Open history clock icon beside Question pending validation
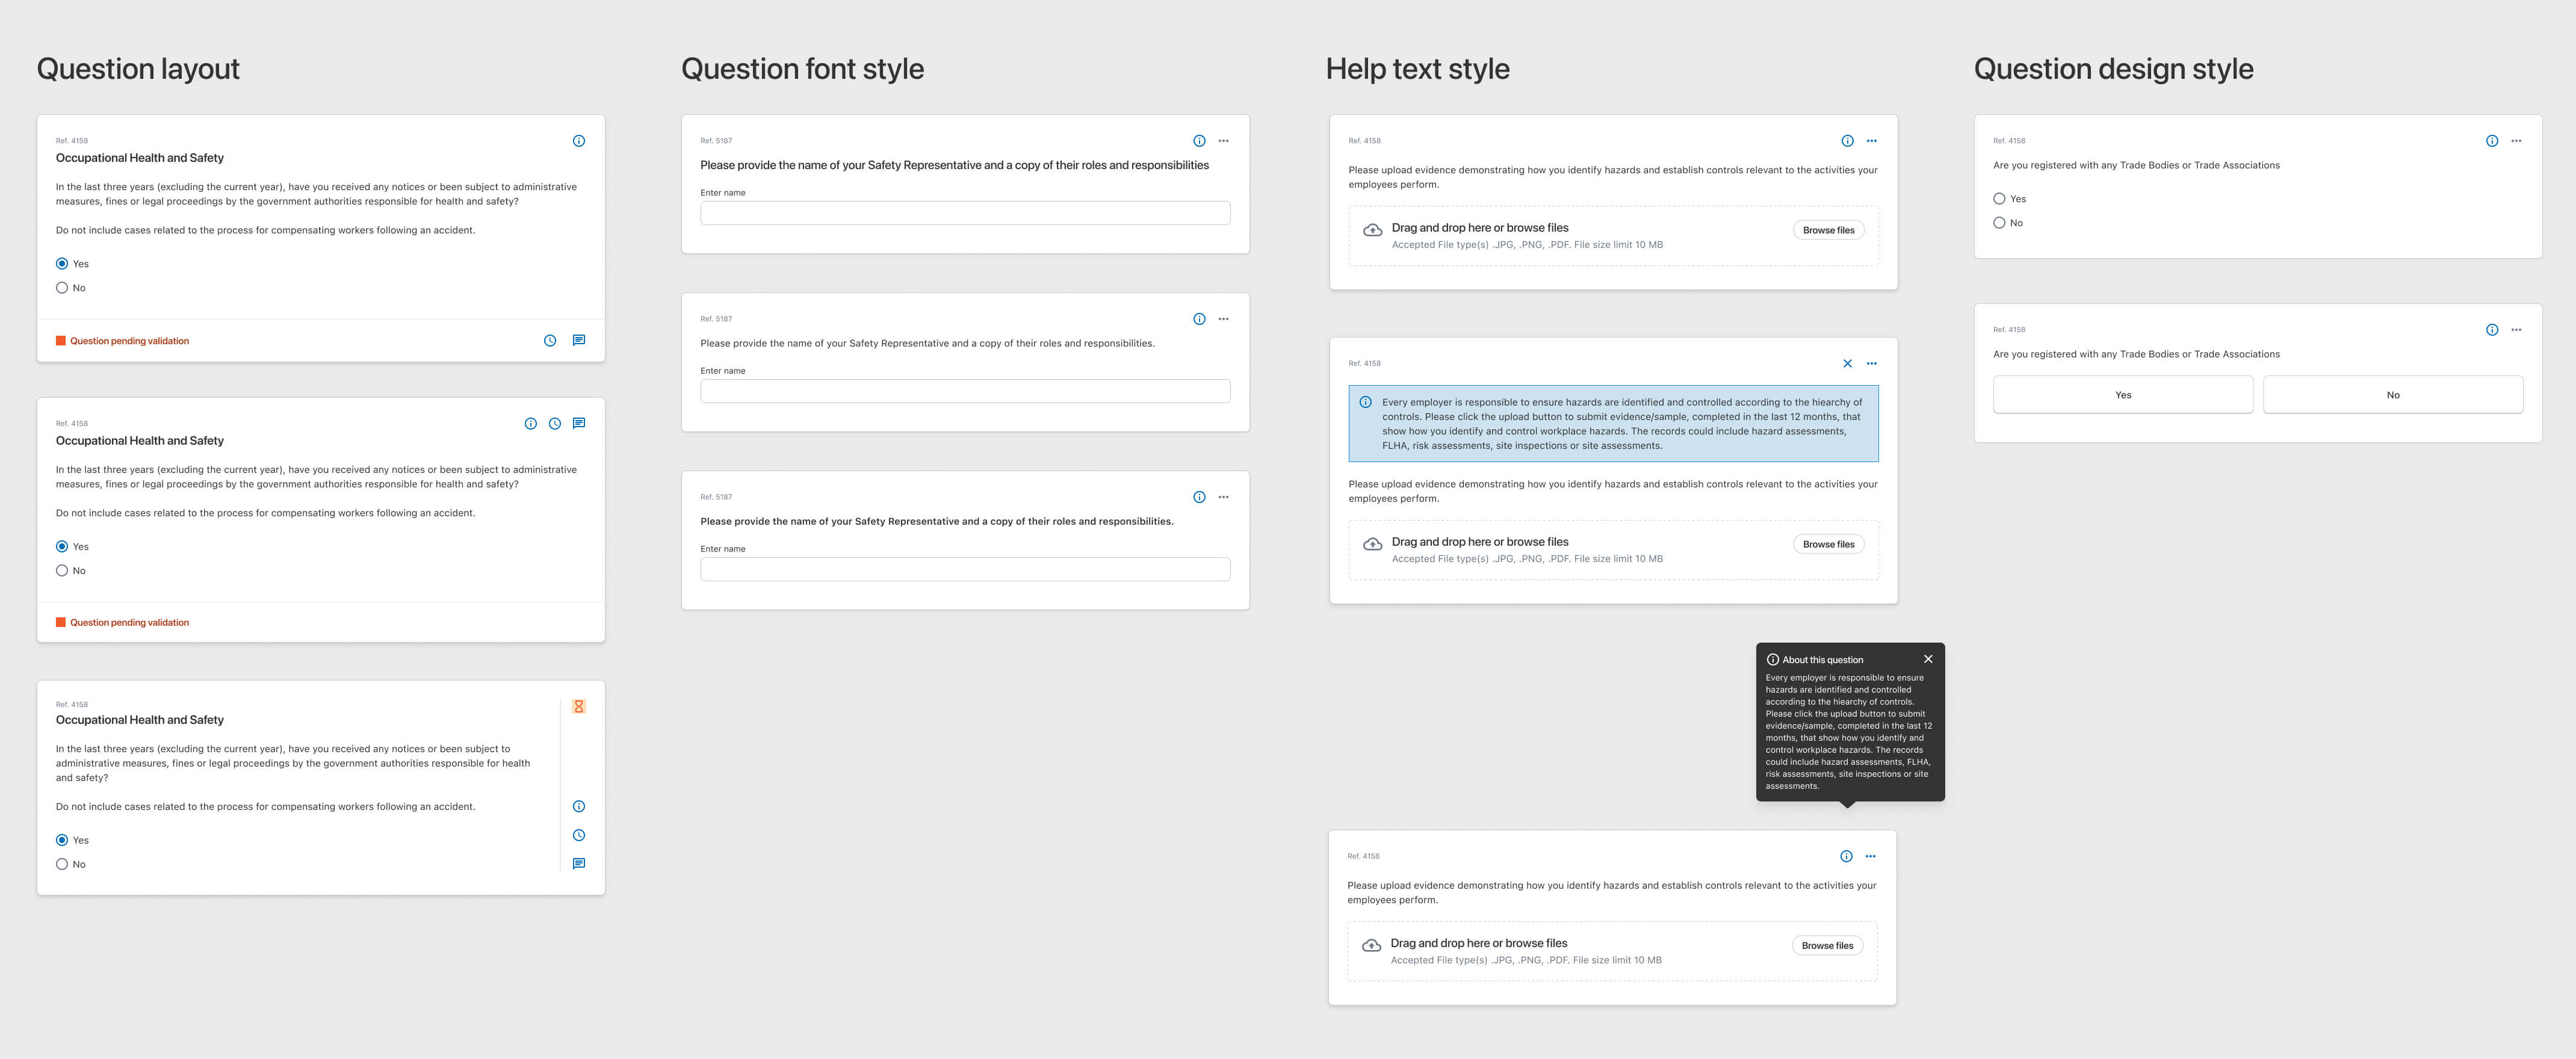2576x1059 pixels. (x=550, y=341)
